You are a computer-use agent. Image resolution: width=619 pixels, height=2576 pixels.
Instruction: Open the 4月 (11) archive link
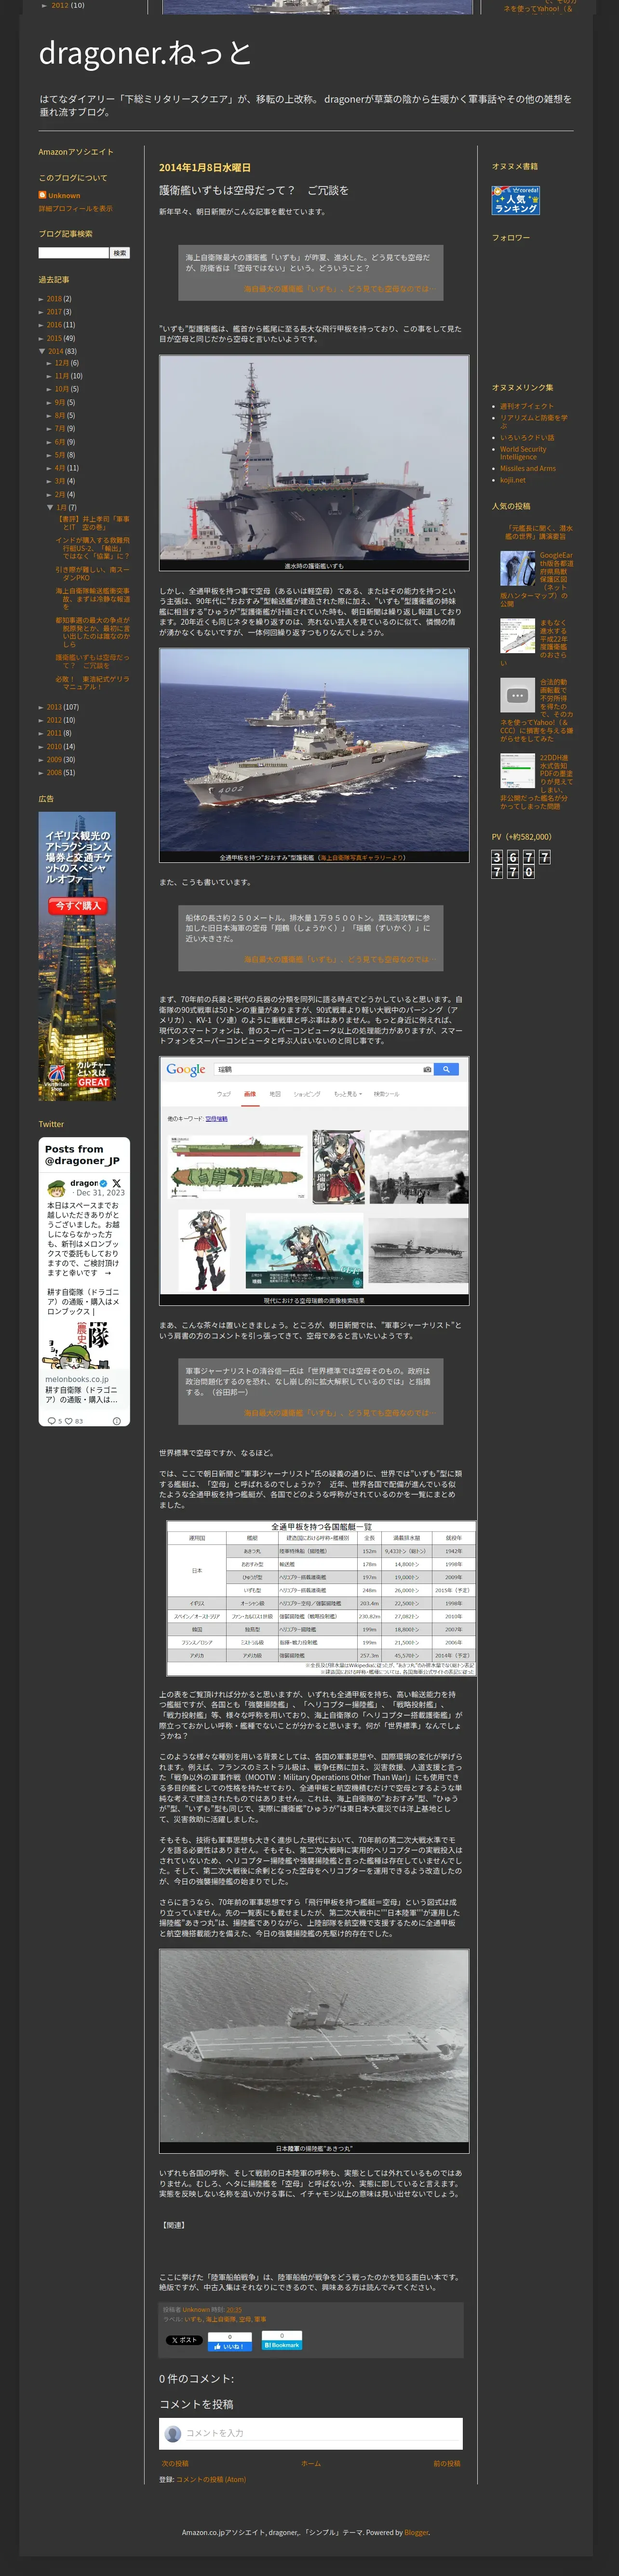60,468
